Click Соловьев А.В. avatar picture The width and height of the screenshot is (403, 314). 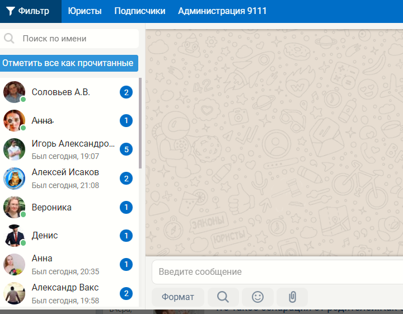[15, 92]
